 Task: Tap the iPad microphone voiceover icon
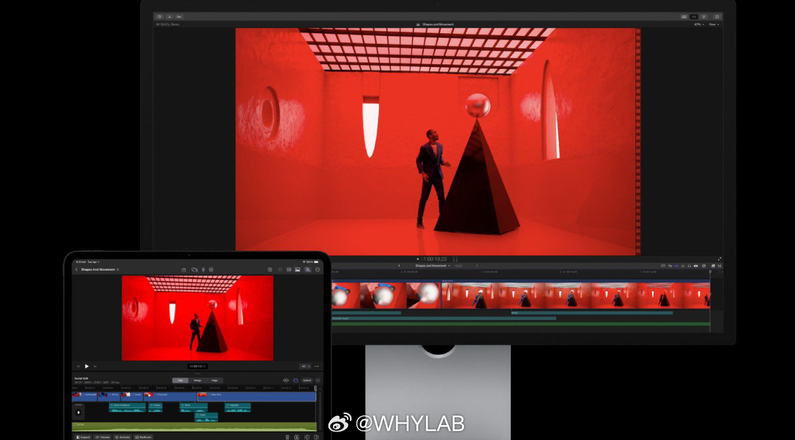click(x=203, y=269)
